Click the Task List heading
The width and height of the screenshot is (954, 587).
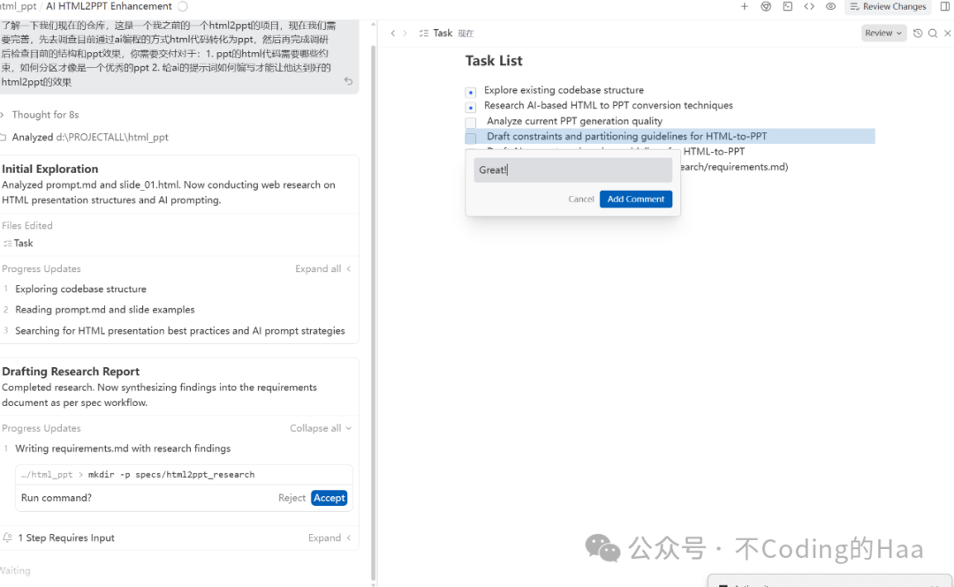[x=494, y=61]
